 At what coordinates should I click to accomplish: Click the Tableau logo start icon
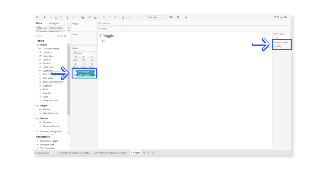pyautogui.click(x=37, y=17)
